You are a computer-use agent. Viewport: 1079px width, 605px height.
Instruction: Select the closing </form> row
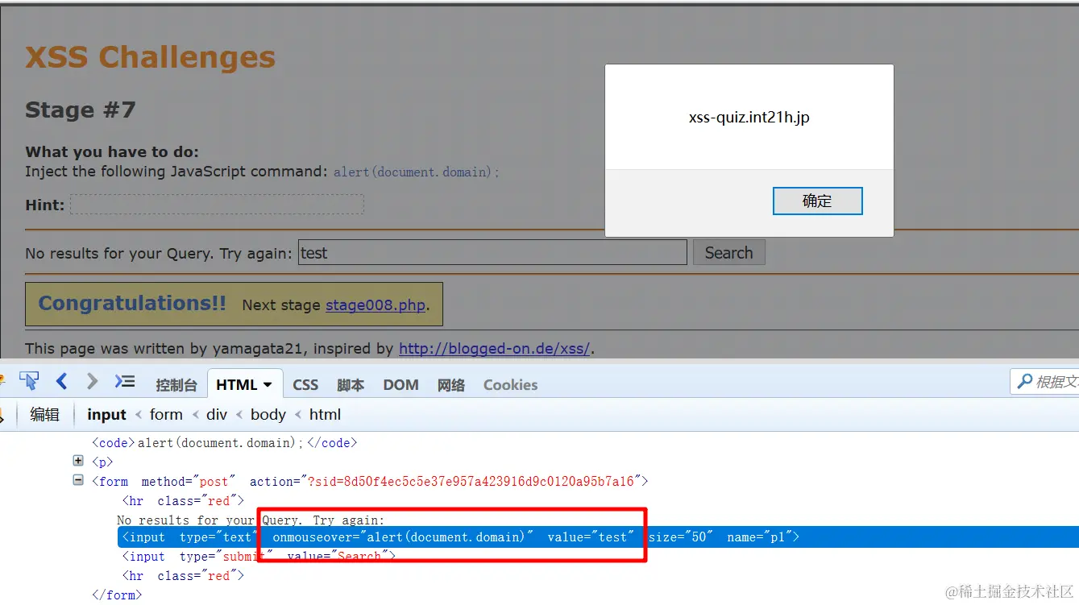(117, 595)
